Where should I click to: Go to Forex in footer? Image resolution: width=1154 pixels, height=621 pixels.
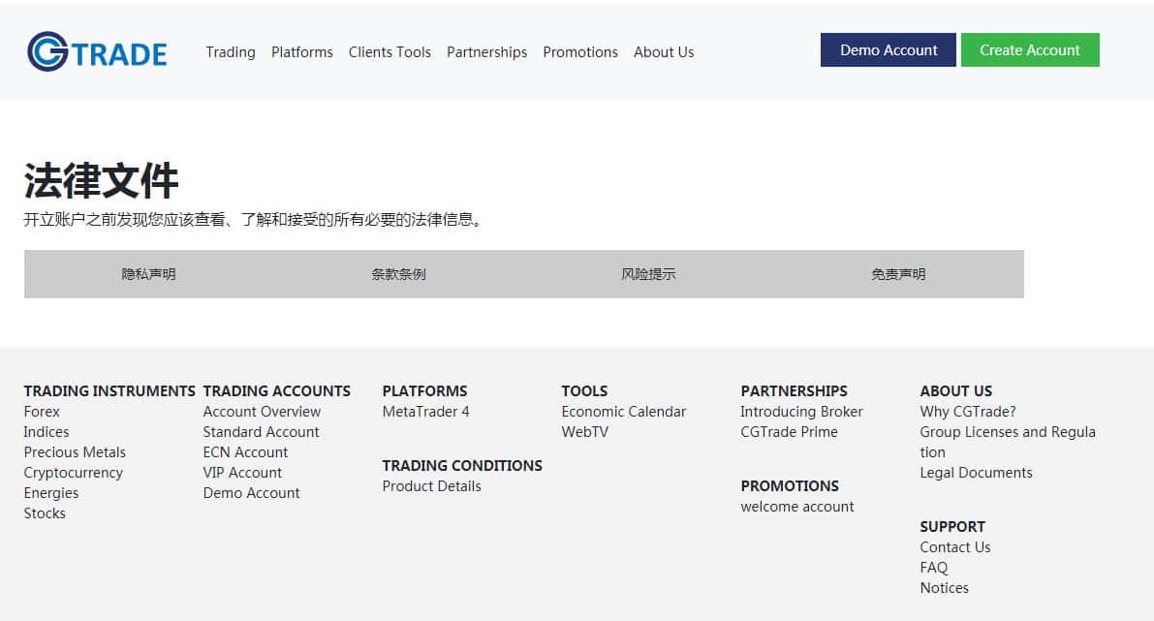[42, 412]
